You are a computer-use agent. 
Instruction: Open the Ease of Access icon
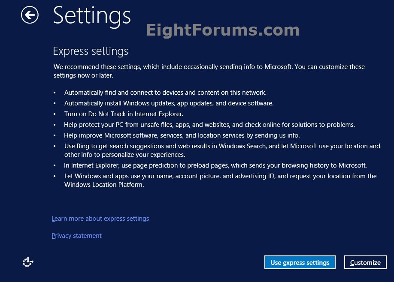(x=28, y=262)
